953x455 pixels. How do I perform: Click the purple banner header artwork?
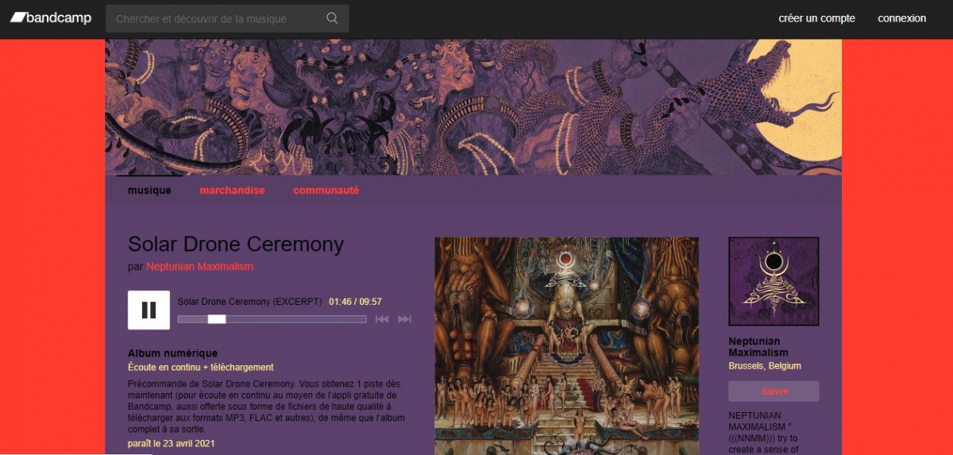coord(473,107)
